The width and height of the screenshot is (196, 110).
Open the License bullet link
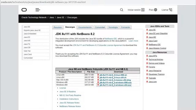pyautogui.click(x=62, y=88)
